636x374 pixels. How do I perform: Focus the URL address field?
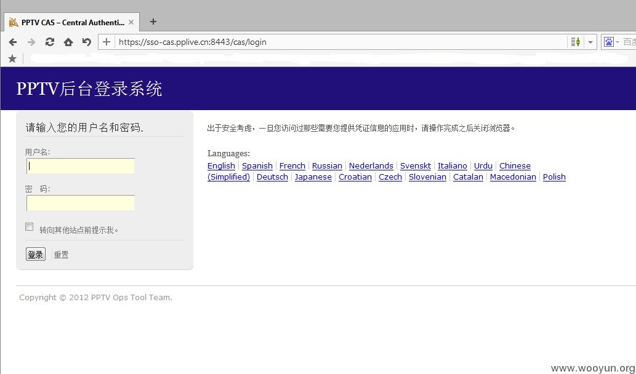340,42
